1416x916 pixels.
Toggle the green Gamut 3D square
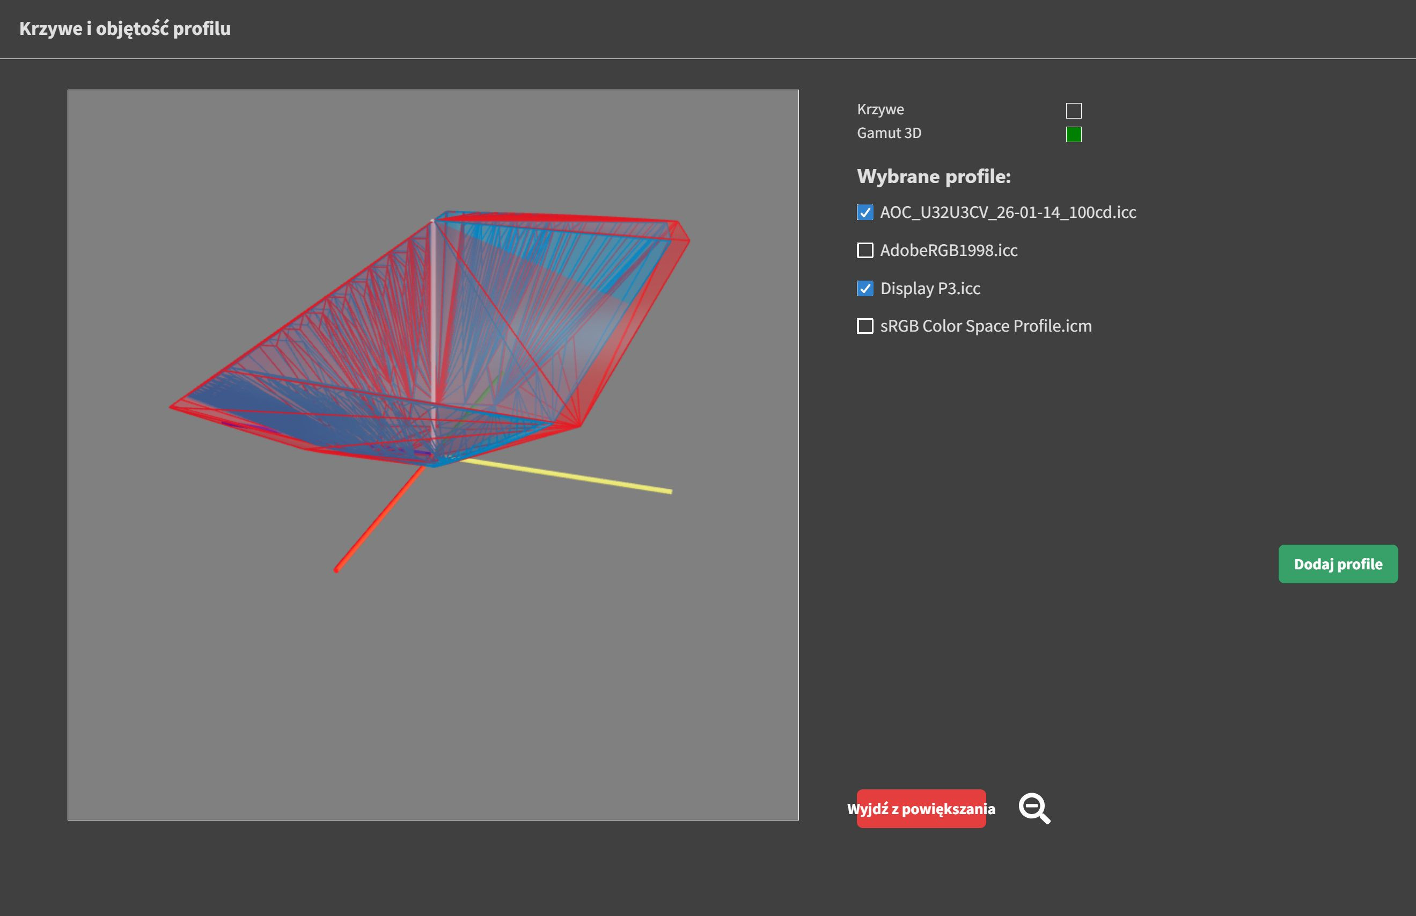pos(1074,135)
